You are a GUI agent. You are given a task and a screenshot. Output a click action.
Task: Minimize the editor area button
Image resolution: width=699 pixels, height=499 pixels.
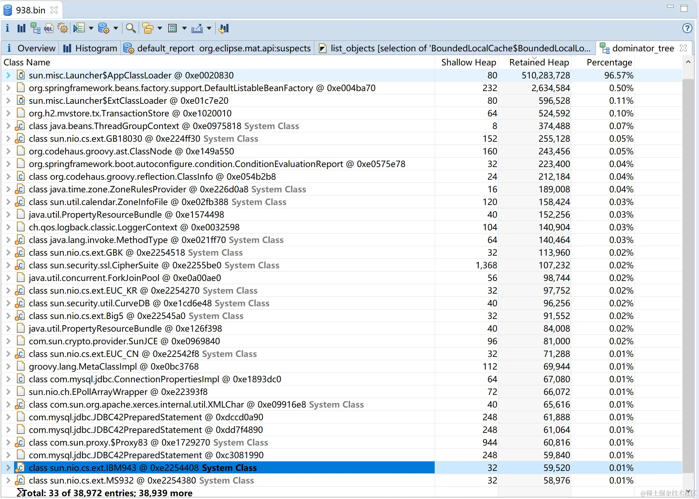[670, 7]
